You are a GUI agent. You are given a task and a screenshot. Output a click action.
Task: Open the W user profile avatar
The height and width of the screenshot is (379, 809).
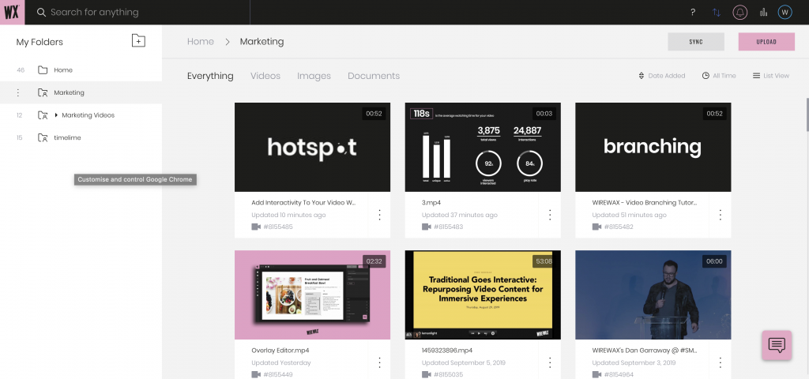[x=785, y=13]
